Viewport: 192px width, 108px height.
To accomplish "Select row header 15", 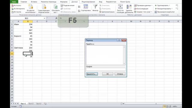I will pos(12,65).
